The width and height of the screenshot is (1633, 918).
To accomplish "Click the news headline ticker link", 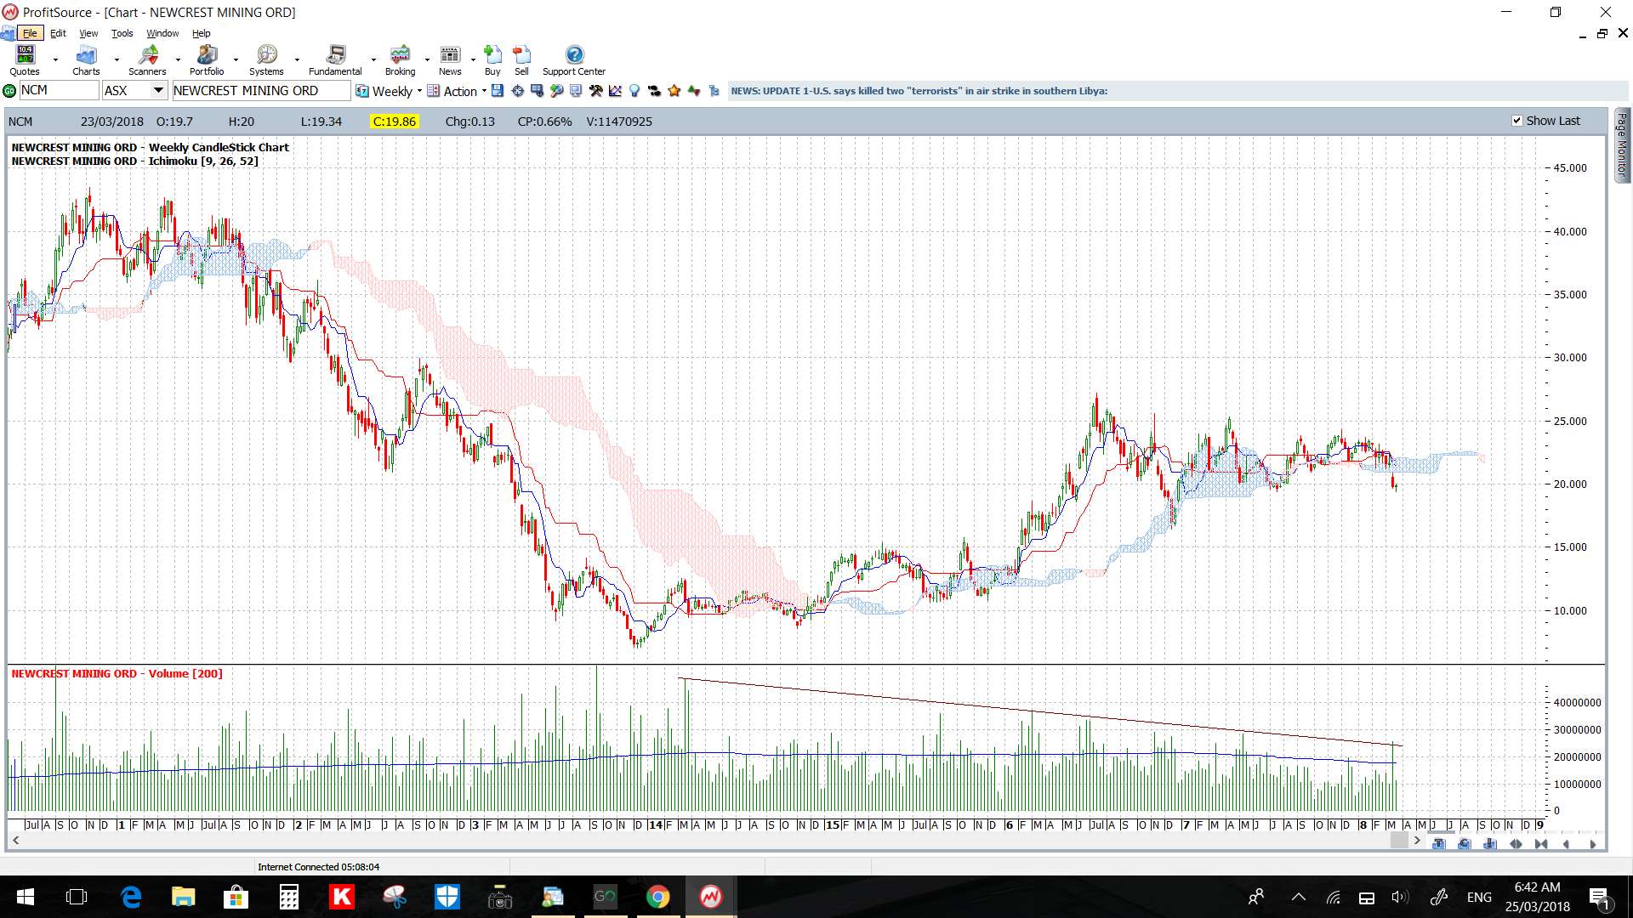I will pos(919,91).
